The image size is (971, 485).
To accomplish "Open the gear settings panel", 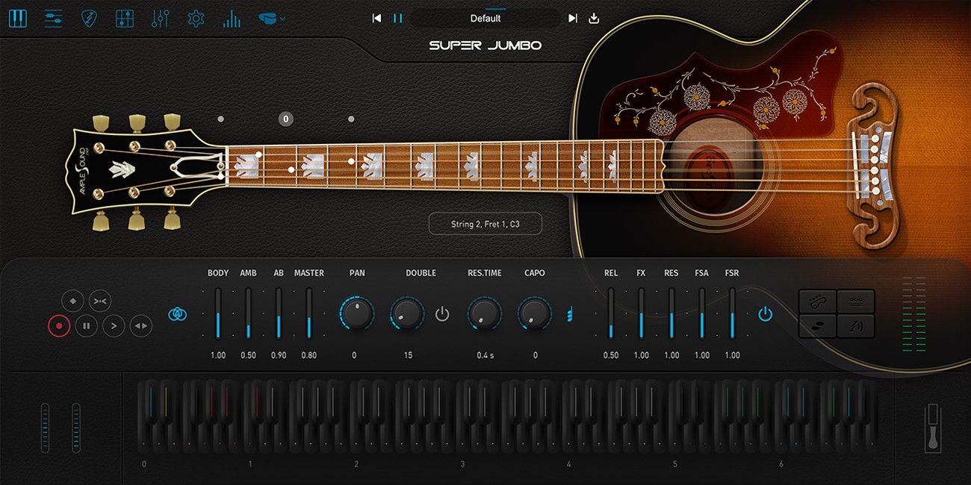I will coord(196,18).
